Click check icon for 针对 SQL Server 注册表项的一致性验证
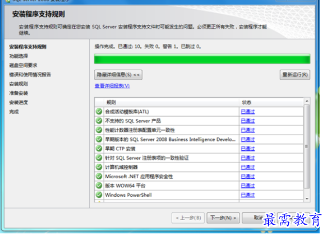 tap(99, 158)
